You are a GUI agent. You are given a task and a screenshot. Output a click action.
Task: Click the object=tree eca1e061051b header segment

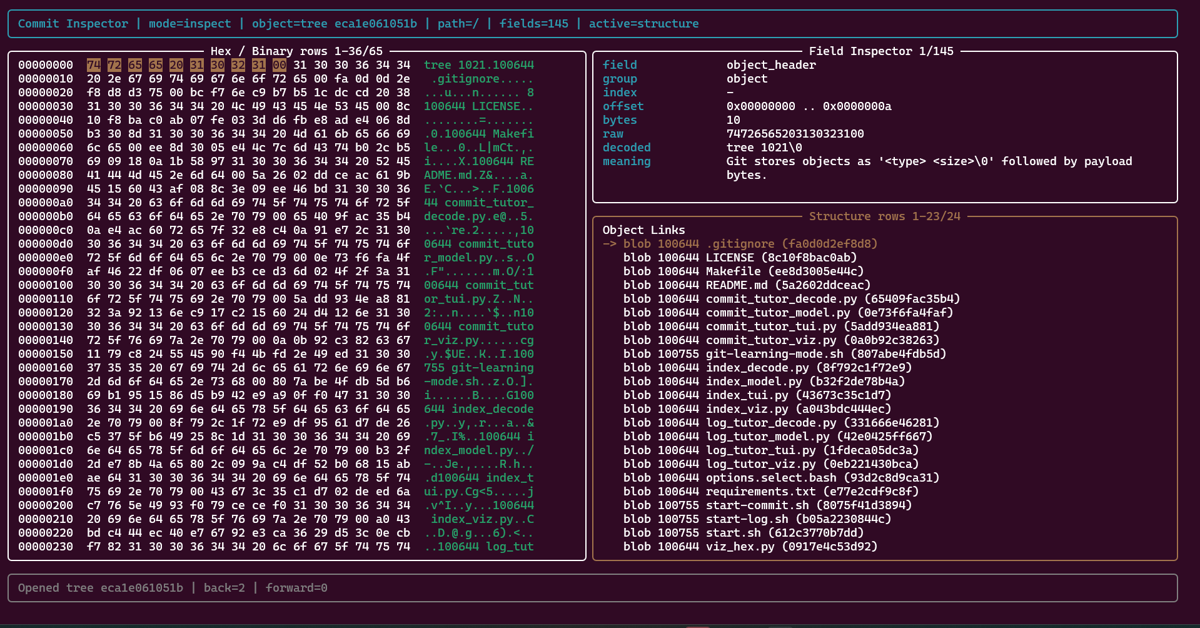(335, 24)
